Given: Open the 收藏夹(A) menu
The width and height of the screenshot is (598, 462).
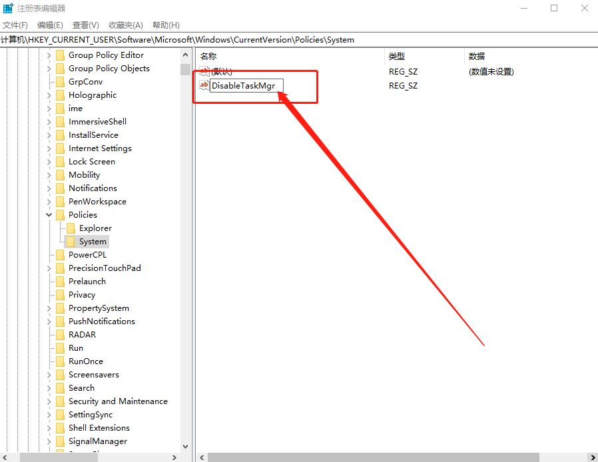Looking at the screenshot, I should (126, 25).
